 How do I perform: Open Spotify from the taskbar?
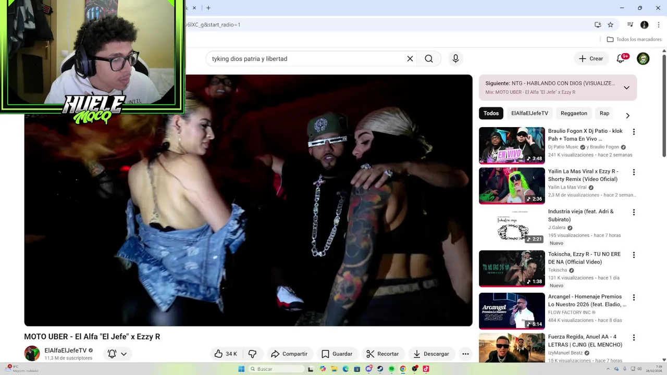tap(391, 369)
